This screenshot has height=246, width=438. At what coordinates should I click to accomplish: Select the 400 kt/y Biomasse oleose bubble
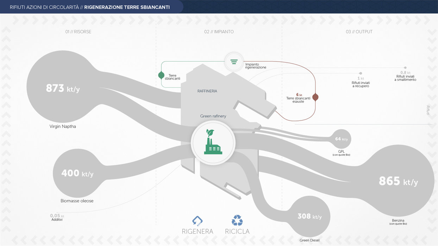(77, 173)
